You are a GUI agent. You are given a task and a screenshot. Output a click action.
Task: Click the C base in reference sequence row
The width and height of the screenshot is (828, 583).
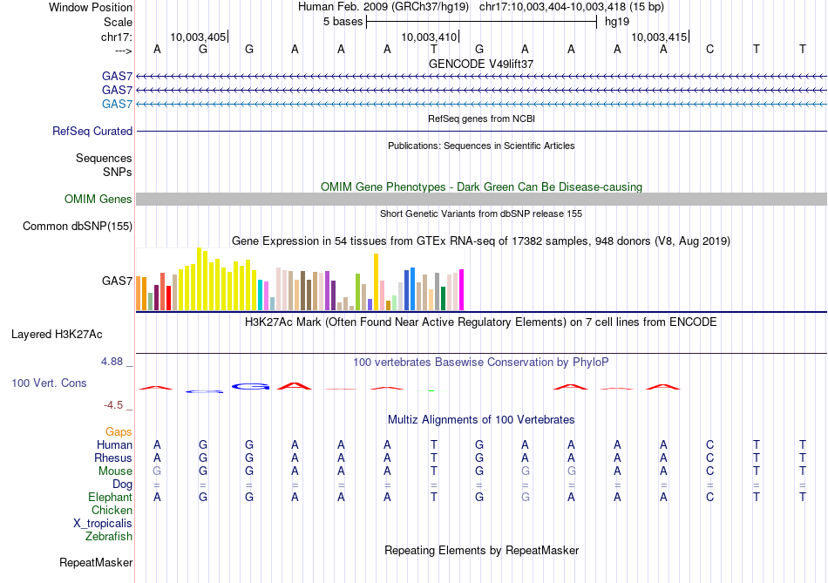coord(709,49)
